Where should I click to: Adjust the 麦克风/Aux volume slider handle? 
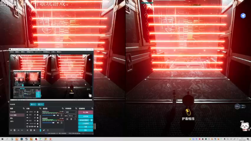pyautogui.click(x=54, y=115)
